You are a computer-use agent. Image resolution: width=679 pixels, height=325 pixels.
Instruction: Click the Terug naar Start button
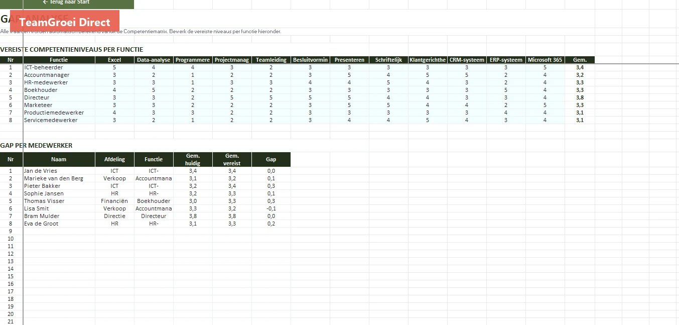pyautogui.click(x=67, y=4)
